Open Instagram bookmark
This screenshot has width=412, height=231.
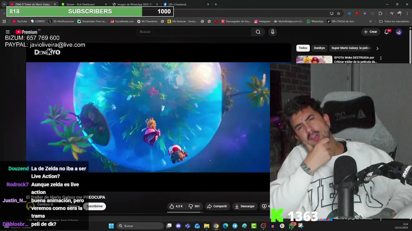tap(262, 21)
